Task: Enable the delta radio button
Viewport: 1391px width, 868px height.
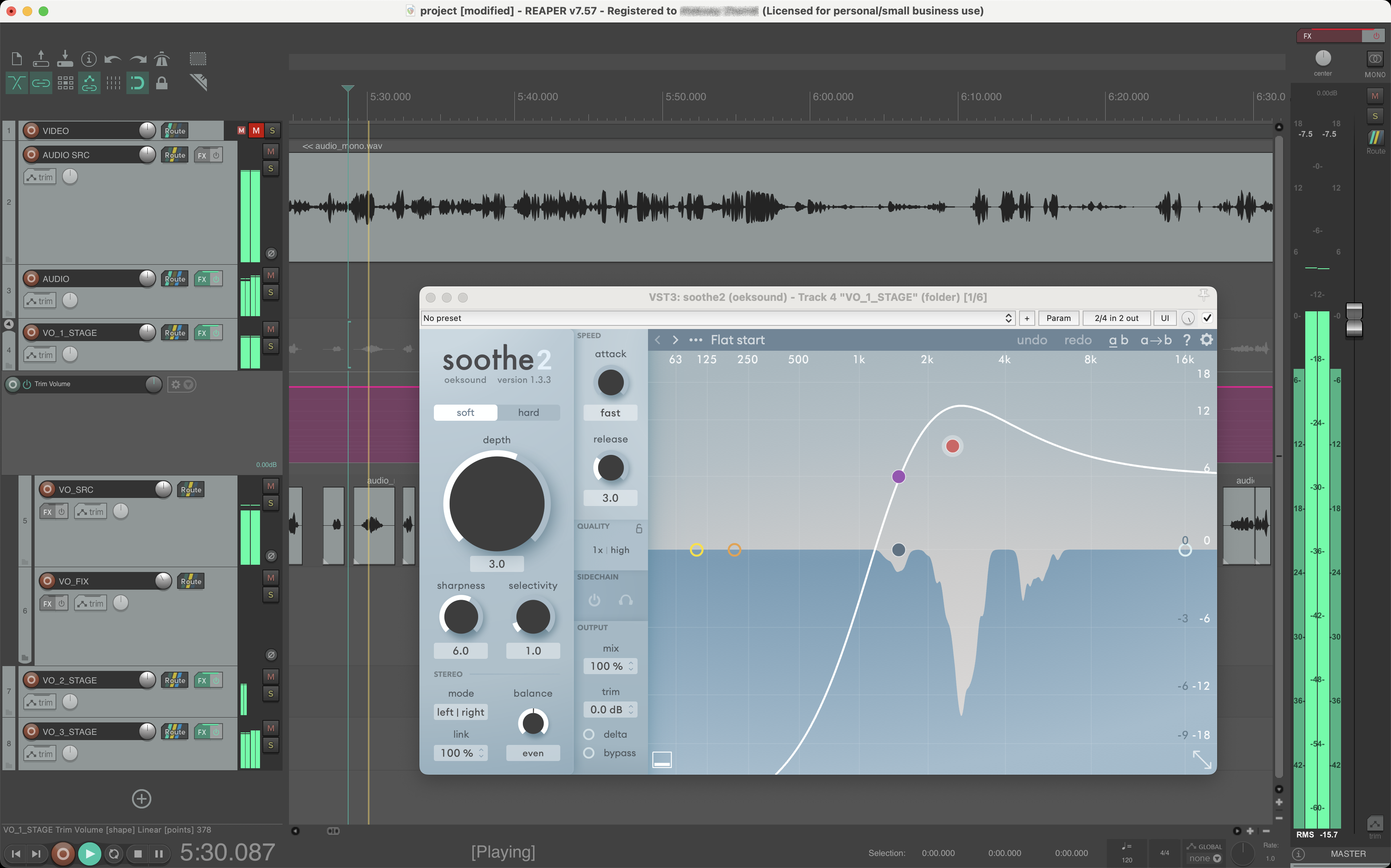Action: pyautogui.click(x=589, y=734)
